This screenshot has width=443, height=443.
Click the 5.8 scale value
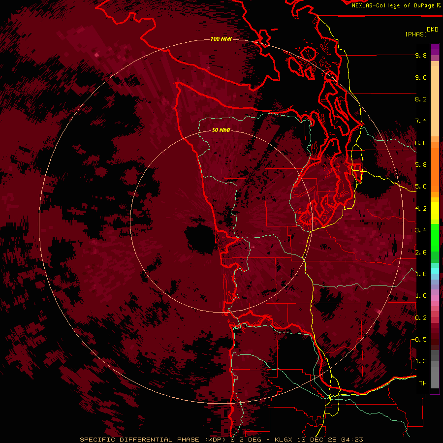(421, 165)
